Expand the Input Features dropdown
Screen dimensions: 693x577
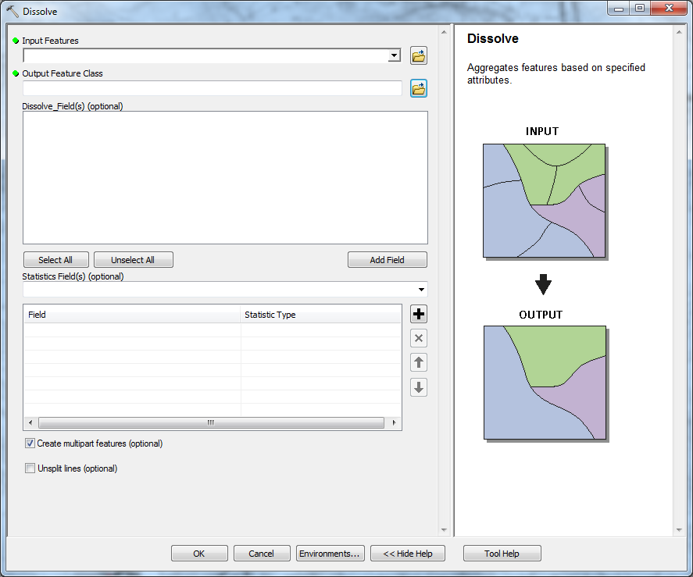(395, 55)
